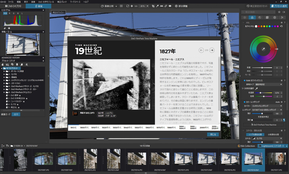The width and height of the screenshot is (289, 174).
Task: Open Nik Collection button
Action: click(246, 146)
